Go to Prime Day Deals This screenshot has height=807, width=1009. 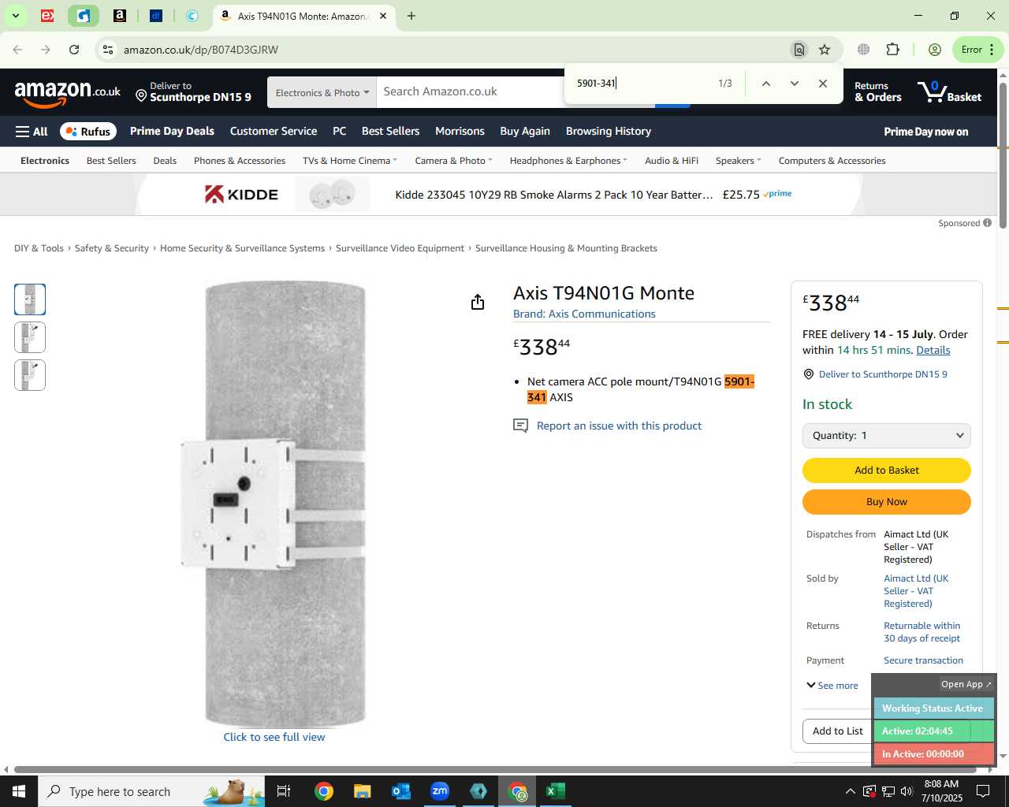click(x=172, y=131)
